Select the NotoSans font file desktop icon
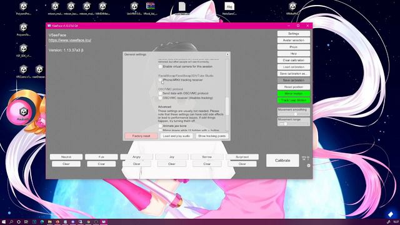 point(229,8)
